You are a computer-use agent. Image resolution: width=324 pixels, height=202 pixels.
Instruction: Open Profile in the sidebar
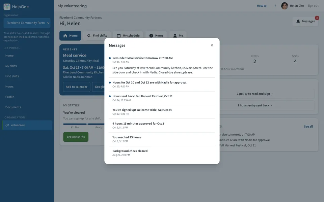(27, 97)
